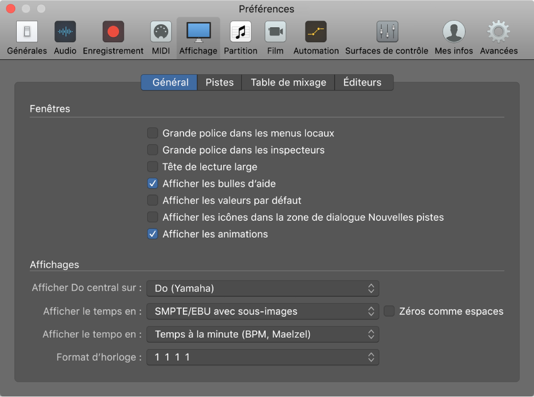The image size is (534, 397).
Task: Toggle Zéros comme espaces checkbox
Action: point(389,311)
